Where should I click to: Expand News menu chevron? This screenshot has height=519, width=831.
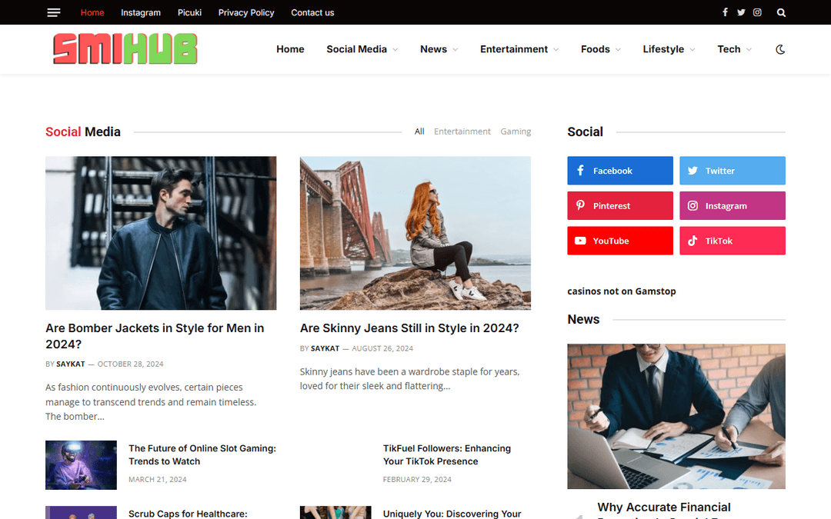point(456,49)
